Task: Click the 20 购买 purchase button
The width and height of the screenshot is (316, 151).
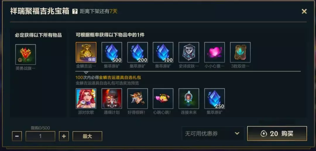Action: click(277, 133)
